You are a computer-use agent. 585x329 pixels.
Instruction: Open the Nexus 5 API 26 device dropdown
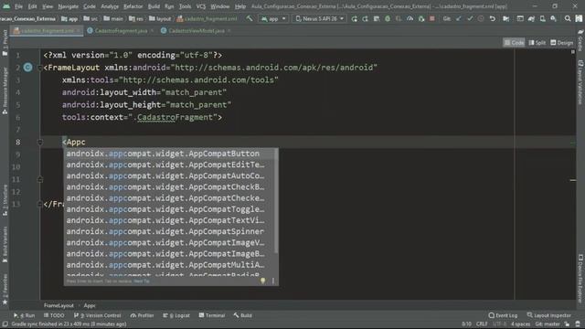point(319,18)
